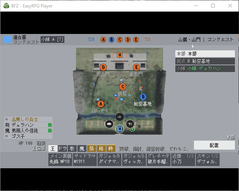The image size is (239, 191).
Task: Switch to the 王 class tab
Action: [53, 148]
